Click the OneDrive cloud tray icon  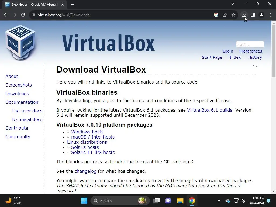click(x=227, y=201)
